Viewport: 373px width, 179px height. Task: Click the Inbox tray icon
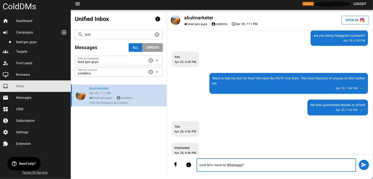coord(6,86)
